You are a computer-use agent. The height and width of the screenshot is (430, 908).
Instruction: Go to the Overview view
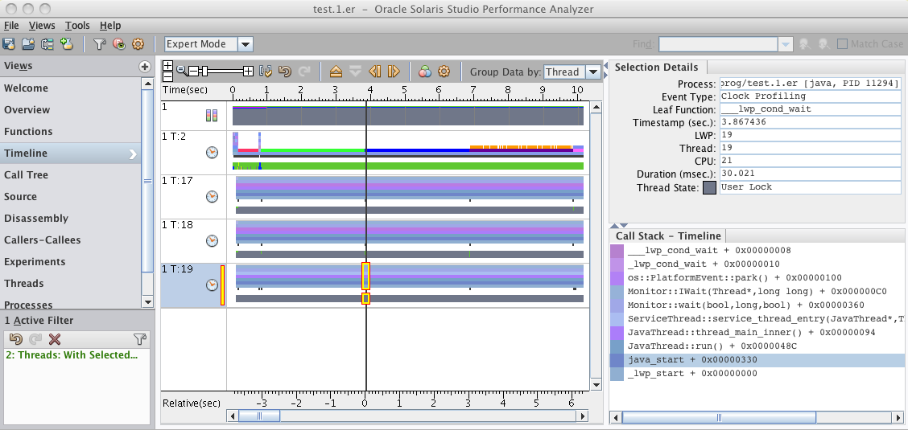(x=27, y=110)
